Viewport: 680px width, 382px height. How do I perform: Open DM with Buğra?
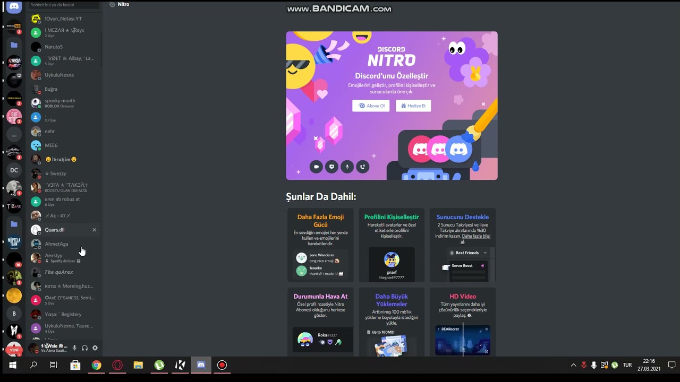[x=64, y=89]
